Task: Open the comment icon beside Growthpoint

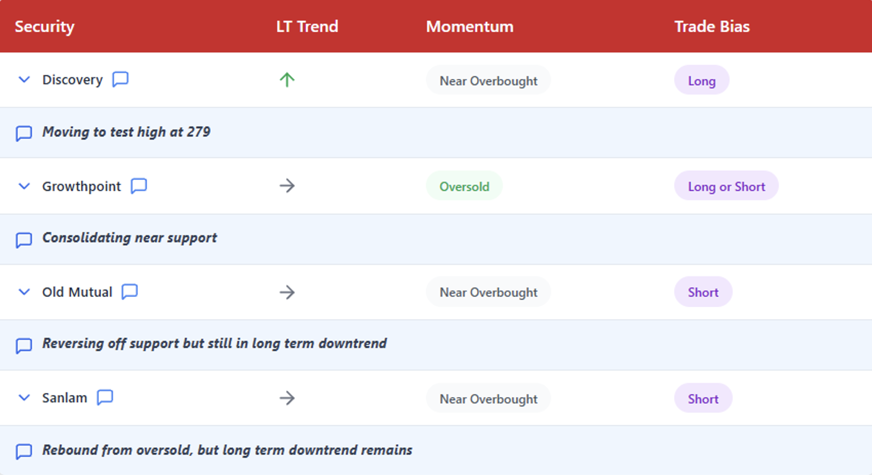Action: click(x=139, y=185)
